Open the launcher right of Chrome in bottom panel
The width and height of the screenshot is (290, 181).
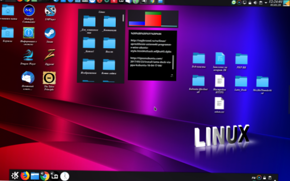click(x=55, y=176)
